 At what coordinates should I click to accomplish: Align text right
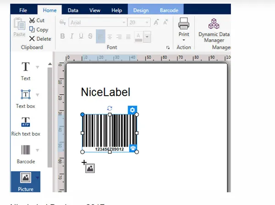119,37
